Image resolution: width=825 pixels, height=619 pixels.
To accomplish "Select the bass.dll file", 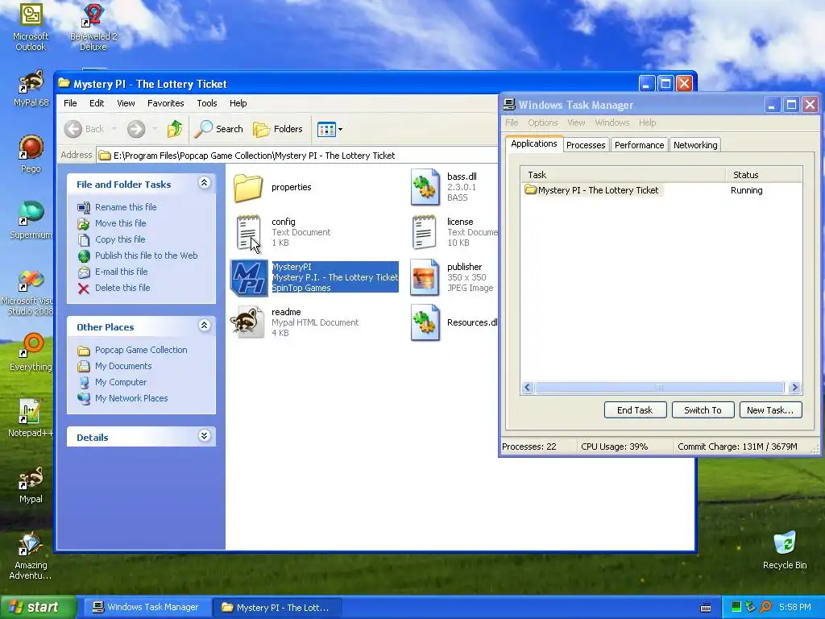I will (x=444, y=187).
